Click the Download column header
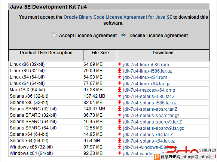 [163, 53]
